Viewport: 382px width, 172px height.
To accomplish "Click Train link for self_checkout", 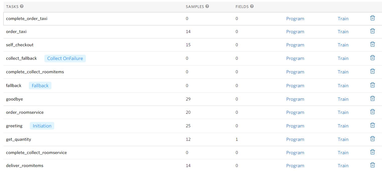I will click(x=343, y=45).
